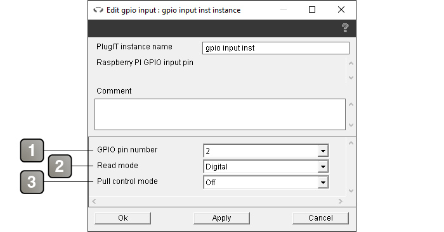Confirm changes with the Ok button
Viewport: 444px width, 232px height.
(122, 218)
